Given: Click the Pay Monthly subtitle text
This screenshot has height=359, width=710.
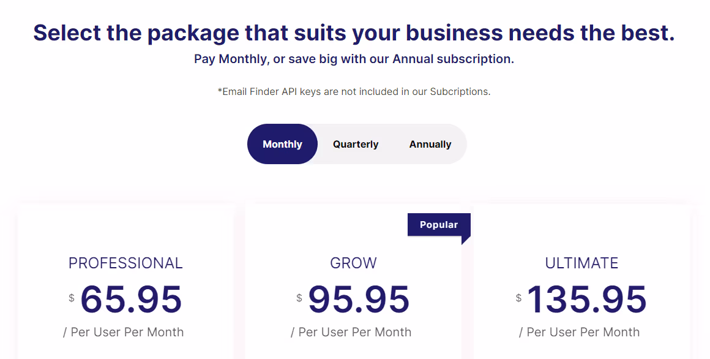Looking at the screenshot, I should click(x=354, y=58).
